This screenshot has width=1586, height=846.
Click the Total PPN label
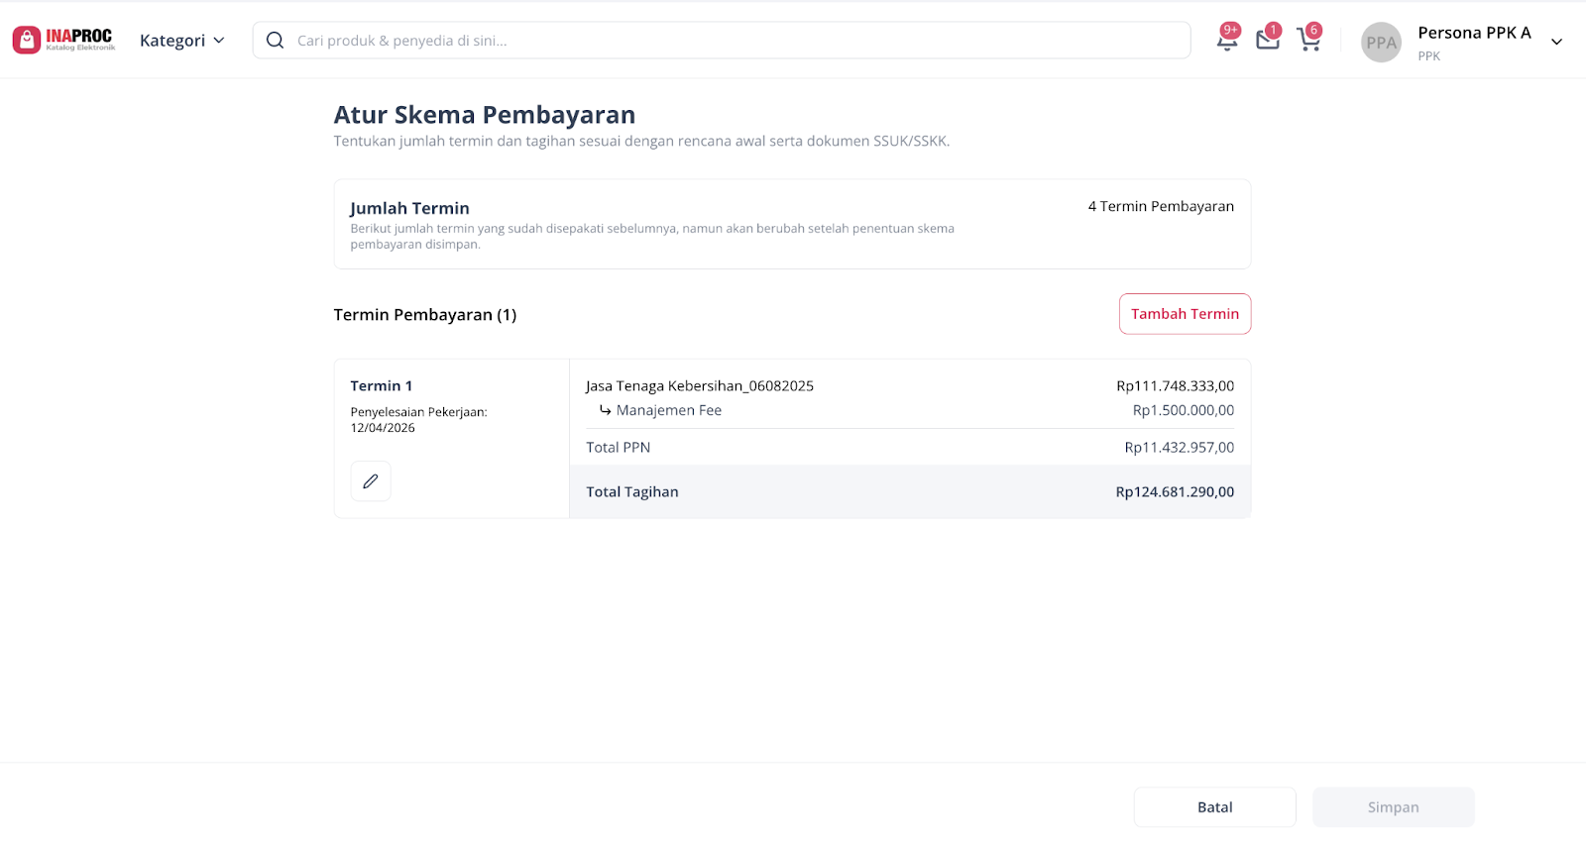point(619,448)
